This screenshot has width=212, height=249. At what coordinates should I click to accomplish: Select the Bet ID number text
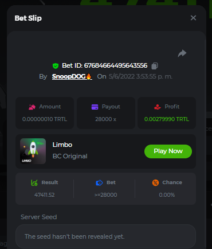(x=116, y=65)
